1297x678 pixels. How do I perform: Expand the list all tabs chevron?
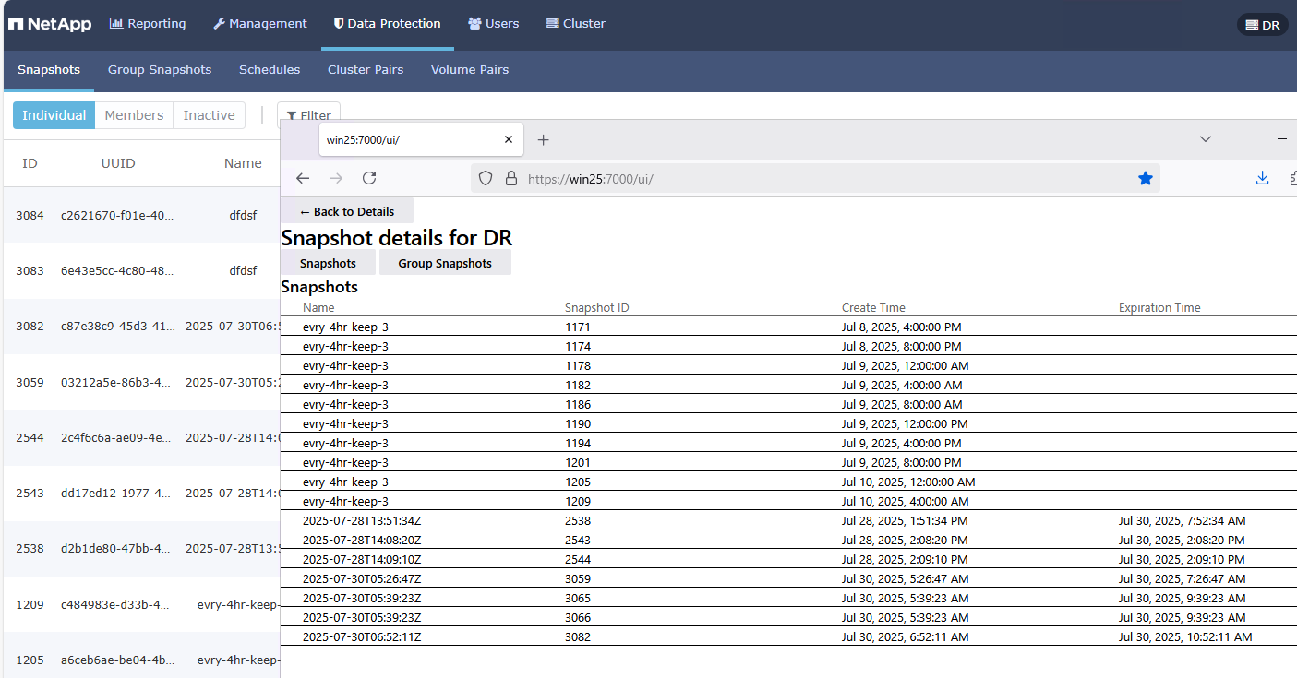click(1206, 139)
